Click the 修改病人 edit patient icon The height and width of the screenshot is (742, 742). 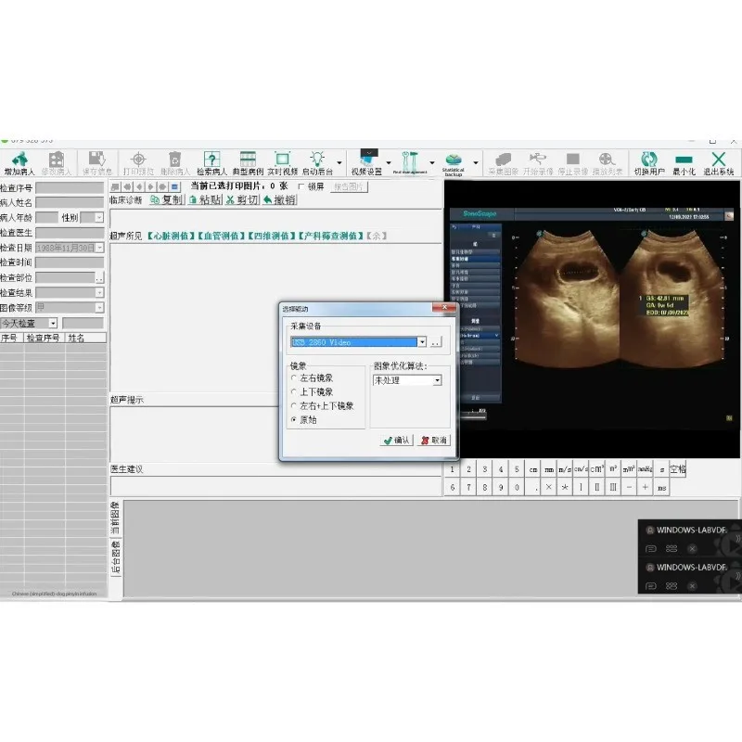click(x=57, y=163)
